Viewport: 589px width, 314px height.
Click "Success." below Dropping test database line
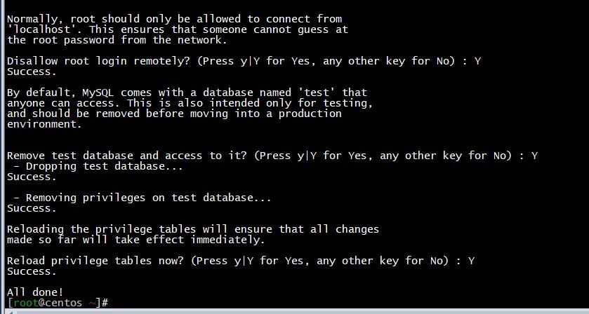pos(31,177)
